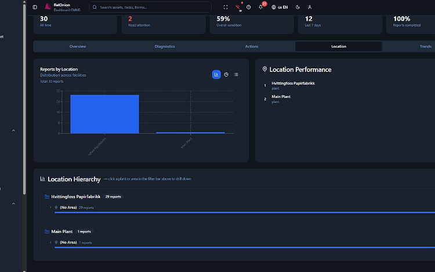Click the 59% Overall condition card
This screenshot has height=272, width=435.
pyautogui.click(x=252, y=24)
